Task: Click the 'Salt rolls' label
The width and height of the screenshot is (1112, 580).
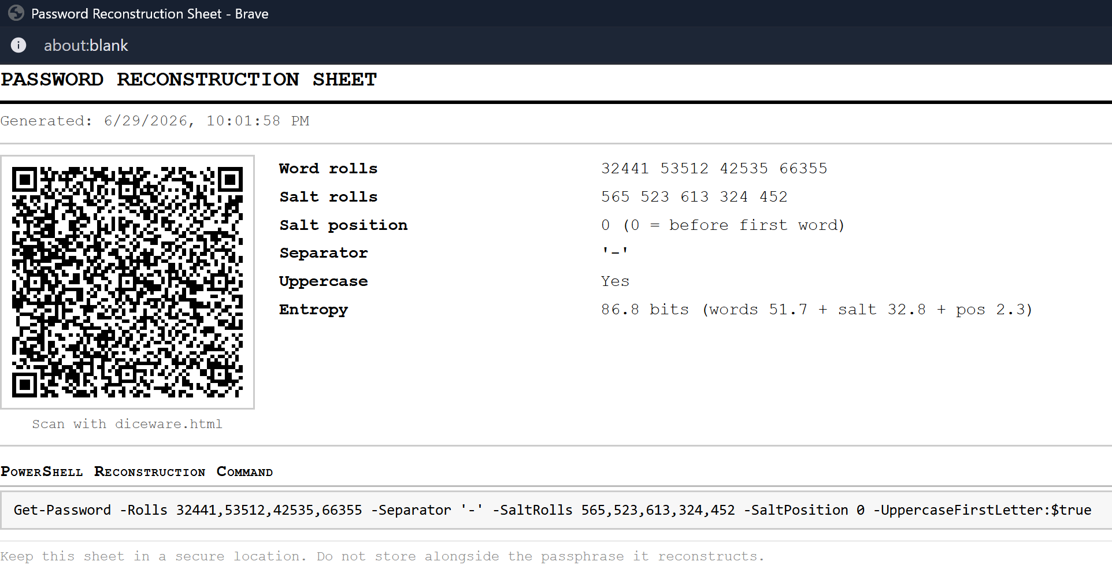Action: 328,196
